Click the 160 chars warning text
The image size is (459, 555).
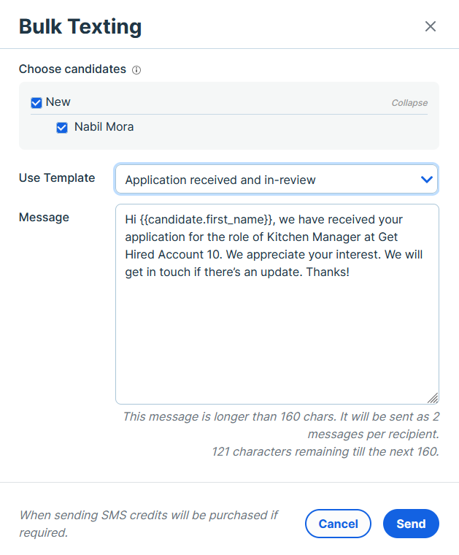(281, 425)
